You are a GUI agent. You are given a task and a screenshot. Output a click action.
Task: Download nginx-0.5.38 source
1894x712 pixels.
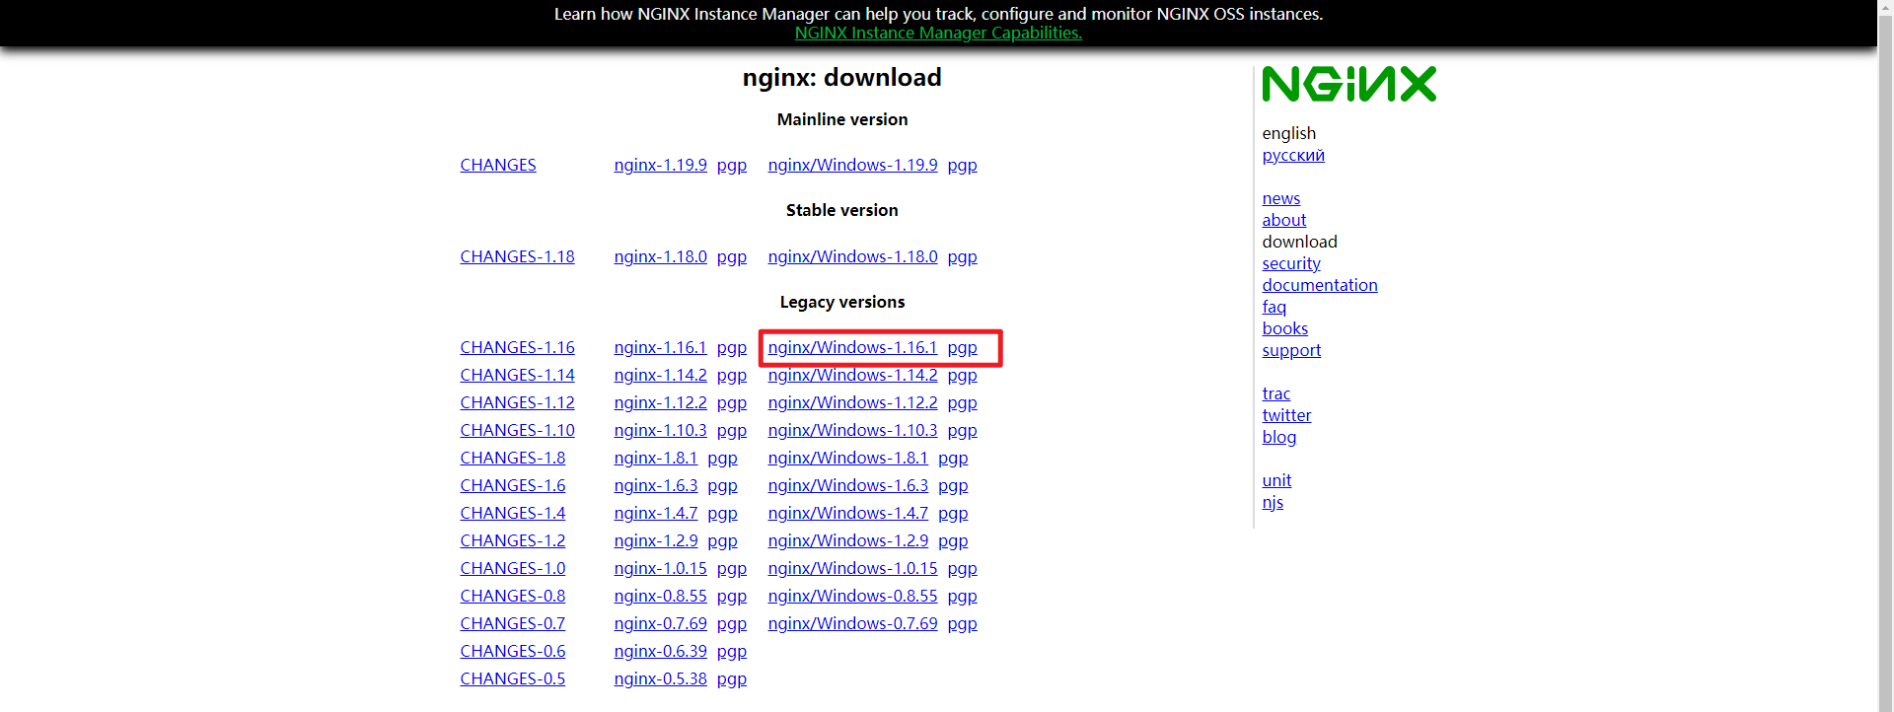click(660, 678)
